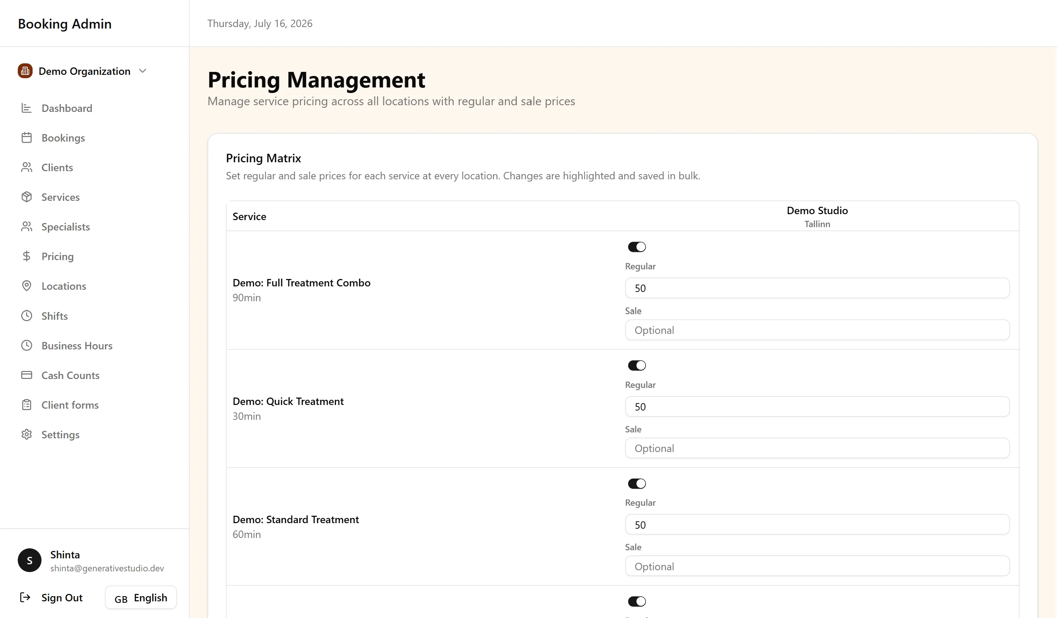The width and height of the screenshot is (1057, 618).
Task: Open the Dashboard menu item
Action: [x=67, y=108]
